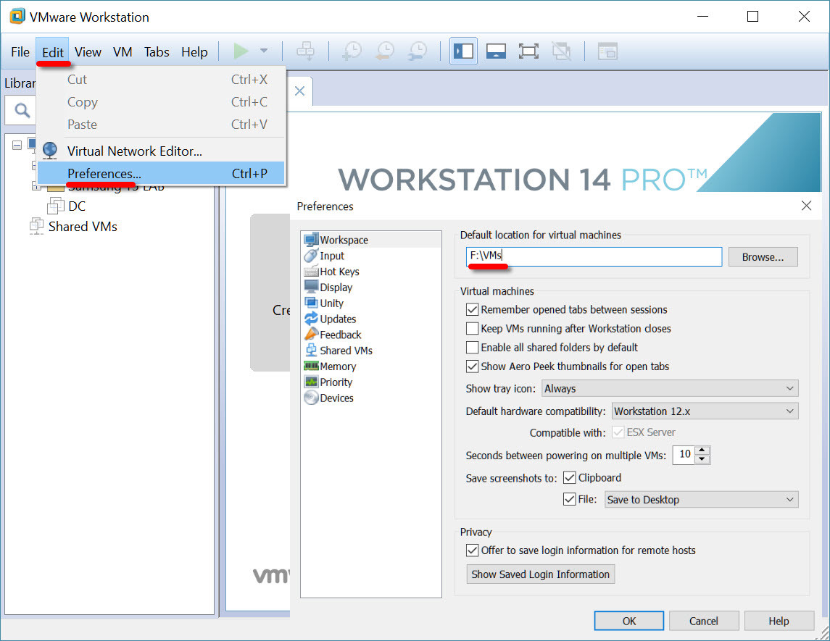Open Show tray icon dropdown
The width and height of the screenshot is (830, 641).
[x=670, y=388]
